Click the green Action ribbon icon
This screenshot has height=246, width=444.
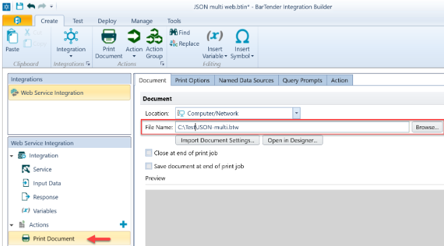(133, 36)
